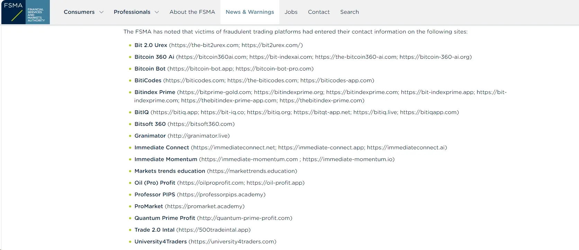Click the FSMA logo
This screenshot has width=579, height=250.
coord(26,12)
